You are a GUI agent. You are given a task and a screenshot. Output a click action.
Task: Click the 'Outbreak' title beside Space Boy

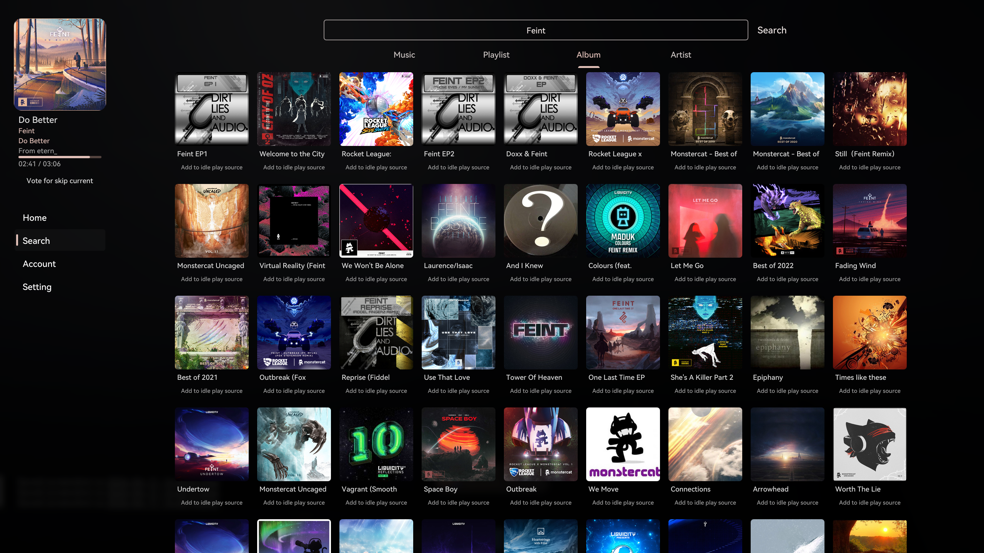(521, 489)
